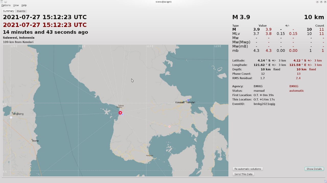Click the Kendari city label on map

point(191,102)
